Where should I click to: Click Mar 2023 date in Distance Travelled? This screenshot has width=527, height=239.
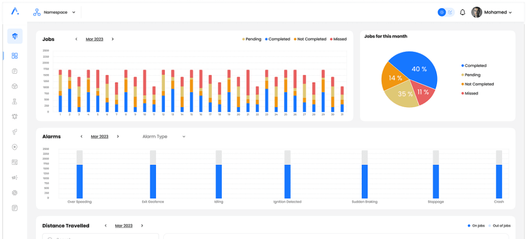124,226
